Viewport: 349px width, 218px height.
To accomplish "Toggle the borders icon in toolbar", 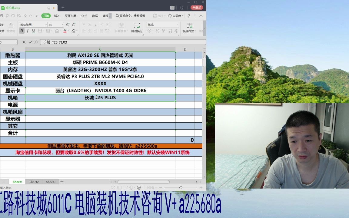I will click(x=40, y=31).
